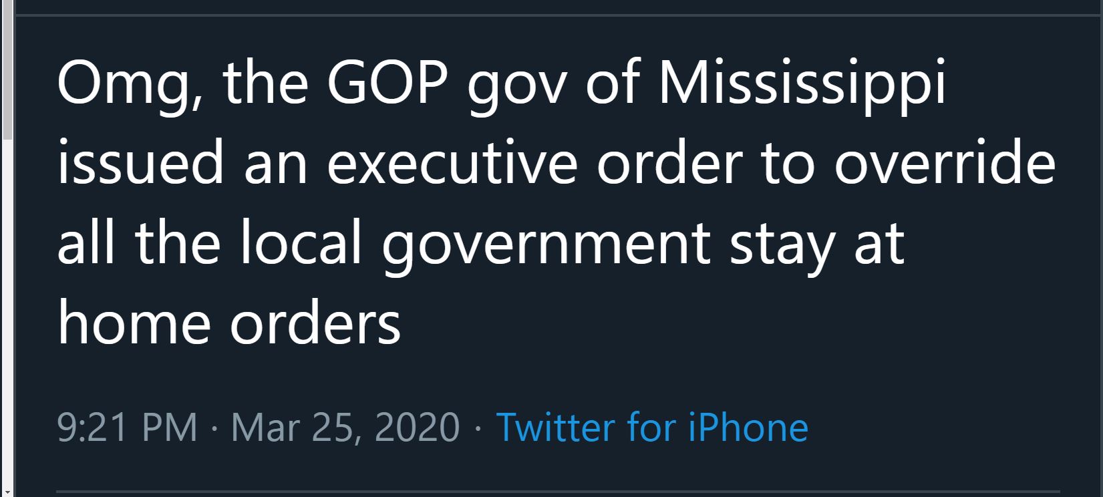Screen dimensions: 1103x497
Task: Click the word stay in the tweet
Action: (x=782, y=246)
